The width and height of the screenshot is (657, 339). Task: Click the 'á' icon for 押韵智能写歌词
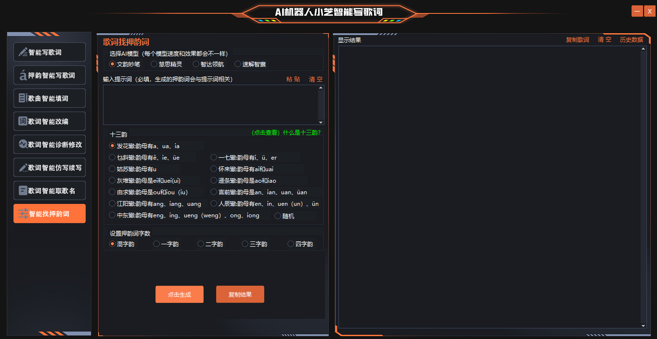(x=23, y=75)
